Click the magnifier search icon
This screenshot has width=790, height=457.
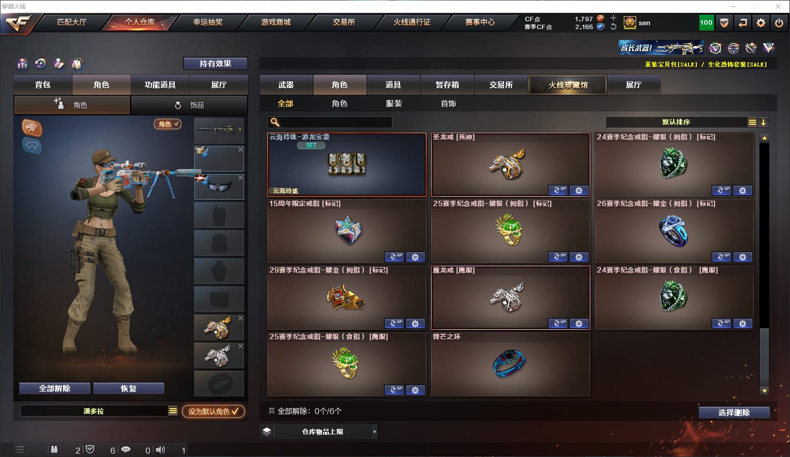[x=275, y=122]
